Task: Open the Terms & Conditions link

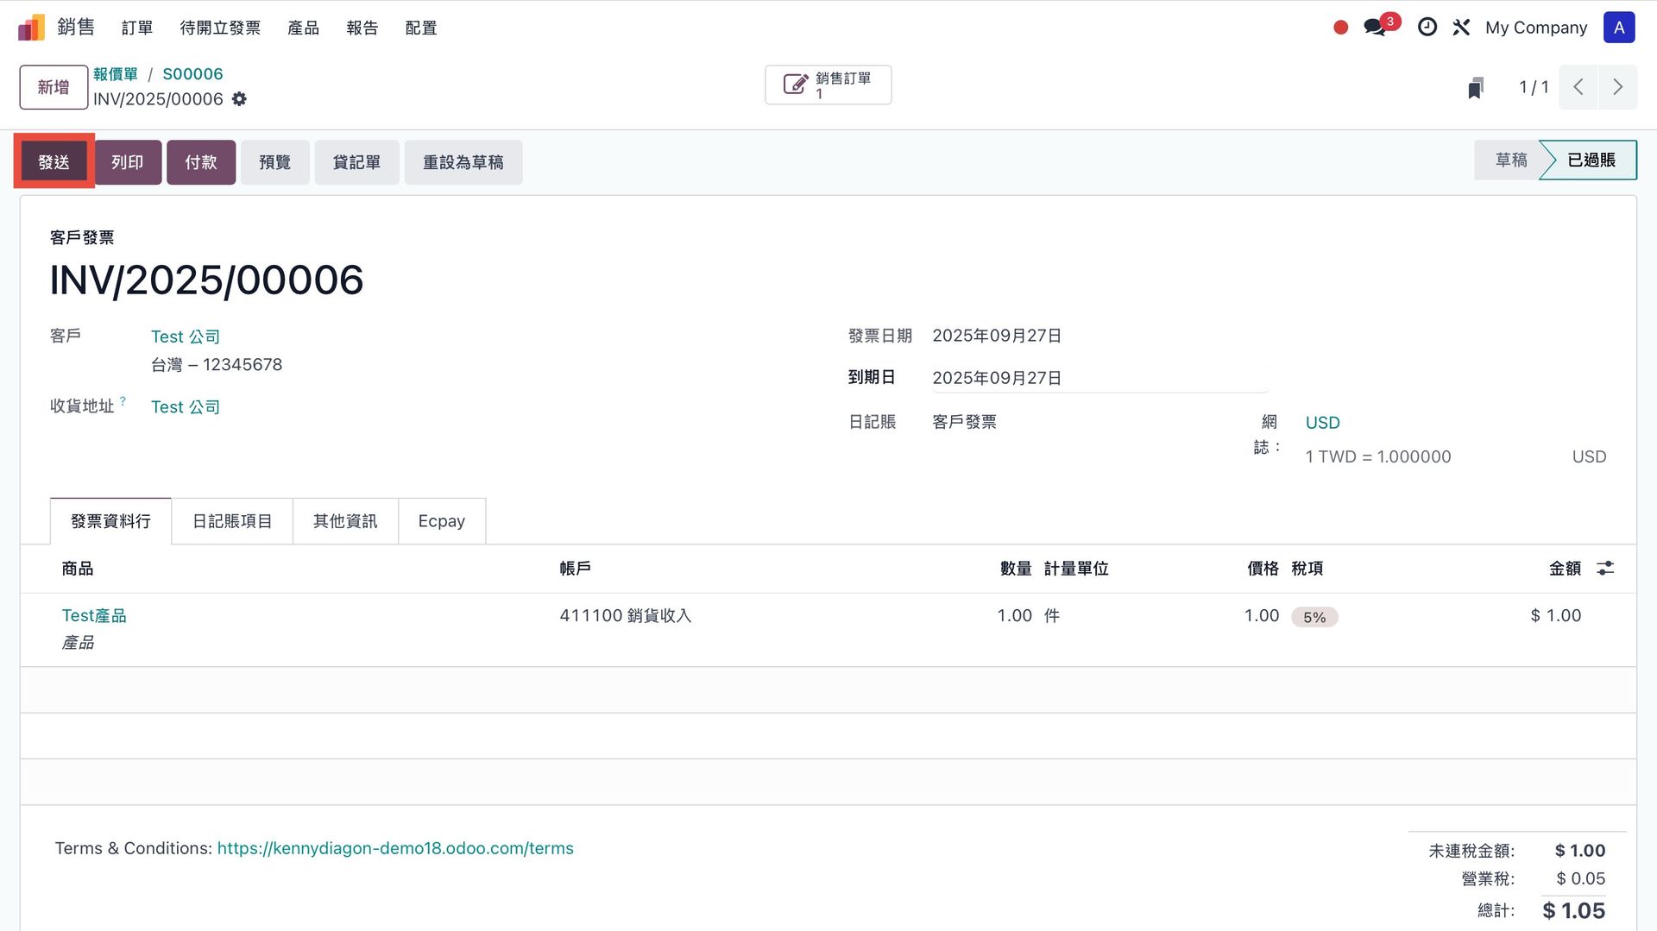Action: 394,848
